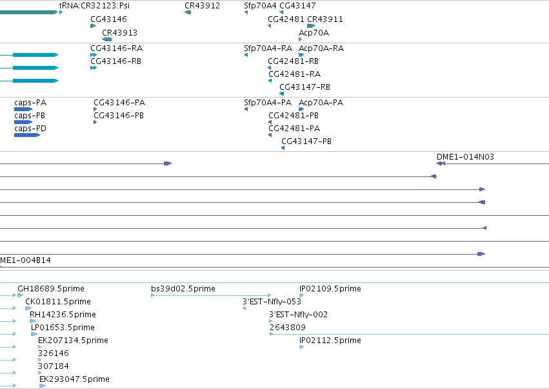The height and width of the screenshot is (389, 549).
Task: Open the bs39d02.5prime EST label
Action: coord(183,288)
